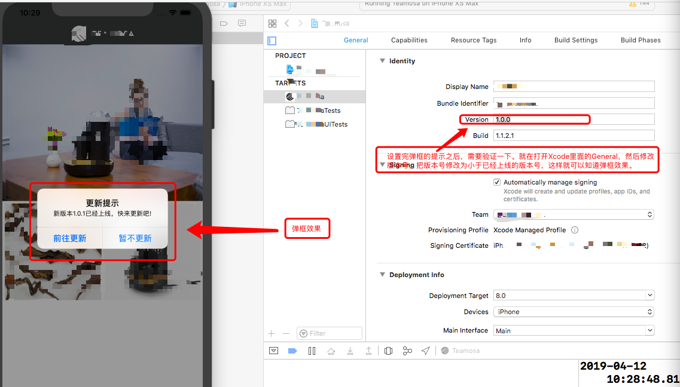Show Provisioning Profile info icon

[x=575, y=230]
